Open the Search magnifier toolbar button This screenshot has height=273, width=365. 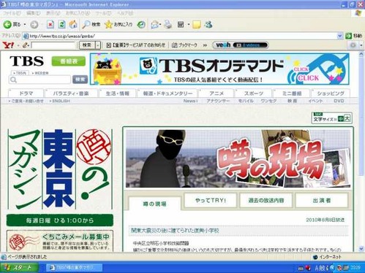pyautogui.click(x=91, y=24)
